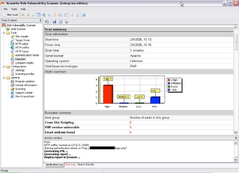Open Scanning profiles icon in main toolbar

(x=78, y=15)
